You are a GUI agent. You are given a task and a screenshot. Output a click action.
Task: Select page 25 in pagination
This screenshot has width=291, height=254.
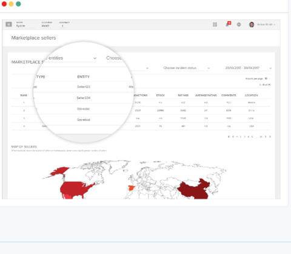click(261, 137)
